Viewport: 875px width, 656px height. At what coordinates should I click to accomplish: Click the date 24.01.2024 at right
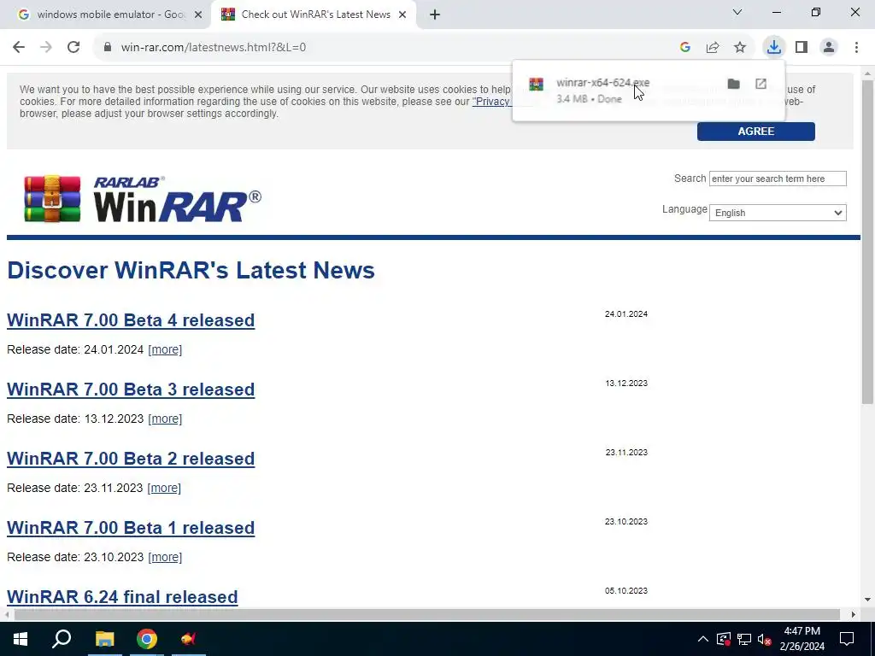(626, 314)
